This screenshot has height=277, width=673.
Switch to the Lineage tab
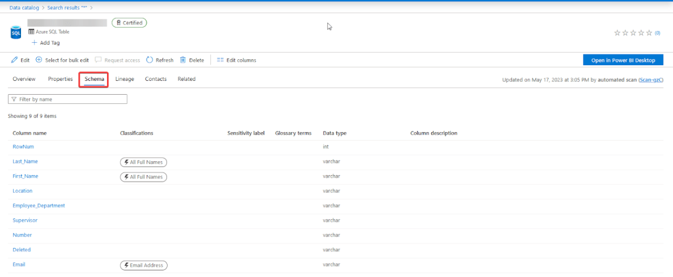coord(124,79)
